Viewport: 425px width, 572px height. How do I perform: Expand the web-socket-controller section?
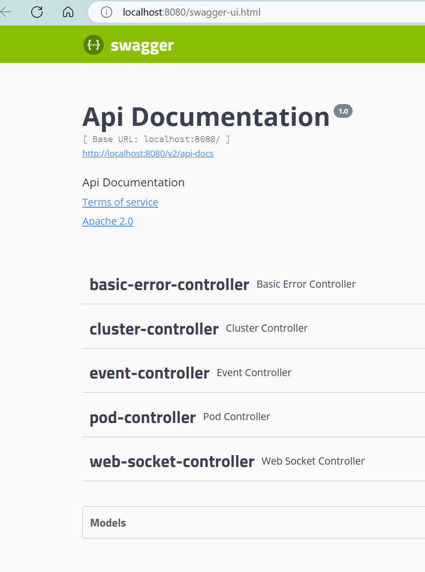tap(254, 461)
